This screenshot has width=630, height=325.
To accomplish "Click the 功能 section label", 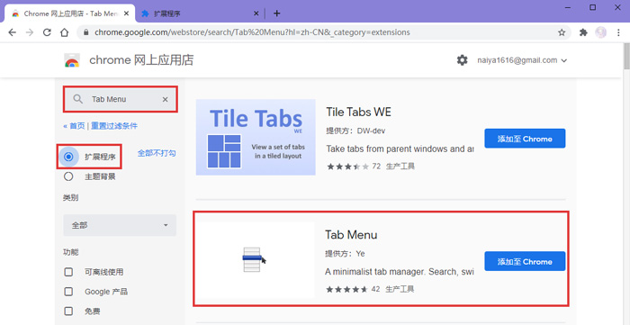I will pos(71,252).
